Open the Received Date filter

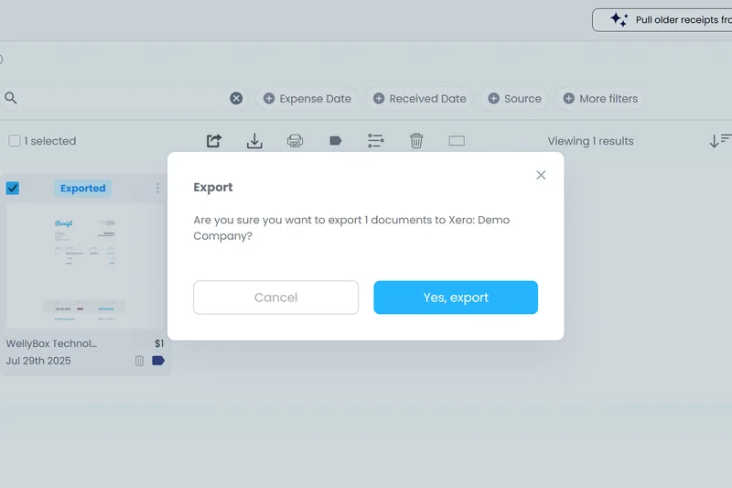tap(419, 99)
